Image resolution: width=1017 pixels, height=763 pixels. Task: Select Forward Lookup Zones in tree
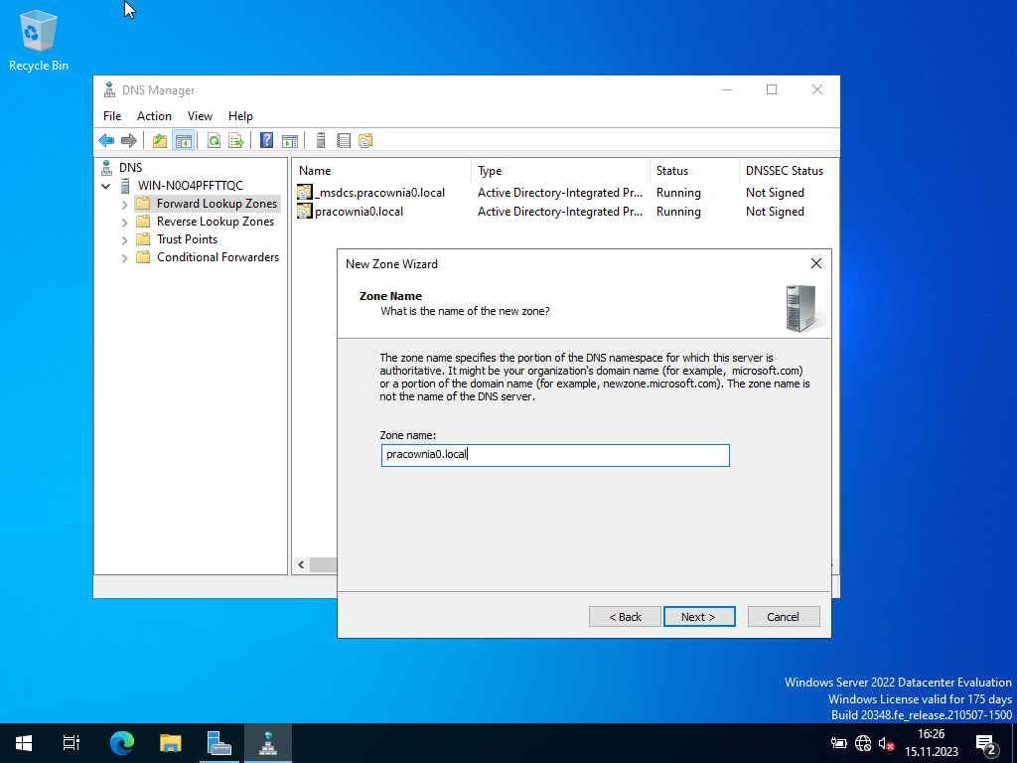(217, 203)
